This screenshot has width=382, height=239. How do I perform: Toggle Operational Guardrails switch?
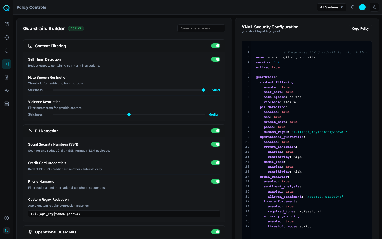click(216, 232)
